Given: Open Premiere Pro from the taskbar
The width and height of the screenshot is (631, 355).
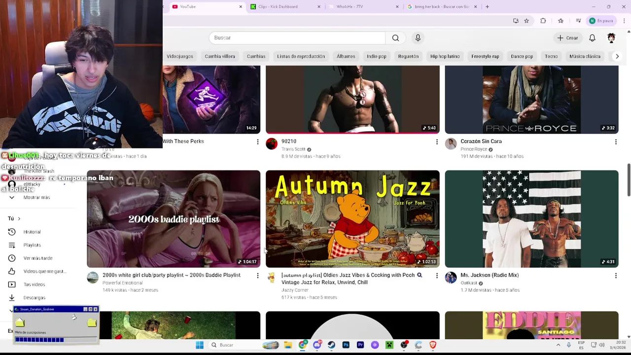Looking at the screenshot, I should 360,345.
